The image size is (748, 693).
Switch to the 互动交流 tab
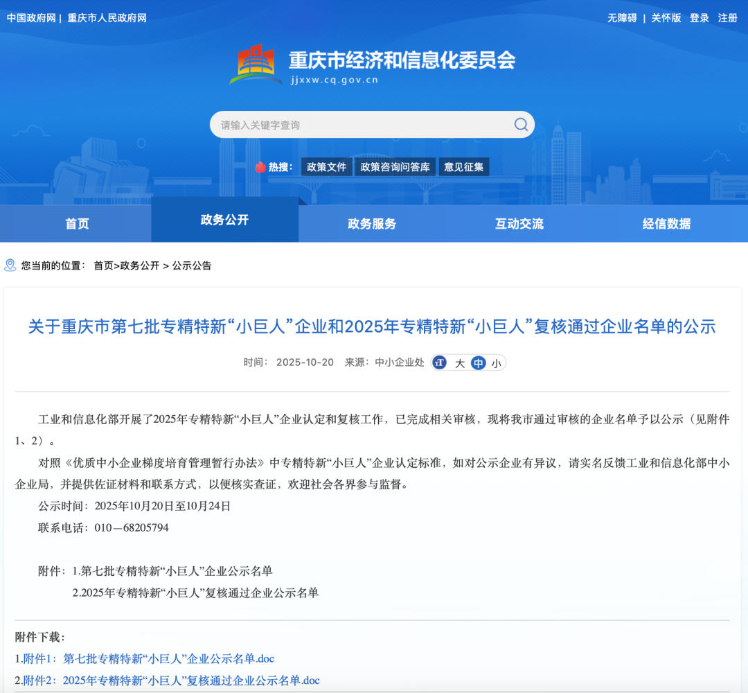[x=519, y=224]
